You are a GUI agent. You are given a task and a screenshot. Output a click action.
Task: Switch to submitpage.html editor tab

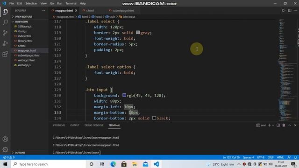pos(123,10)
